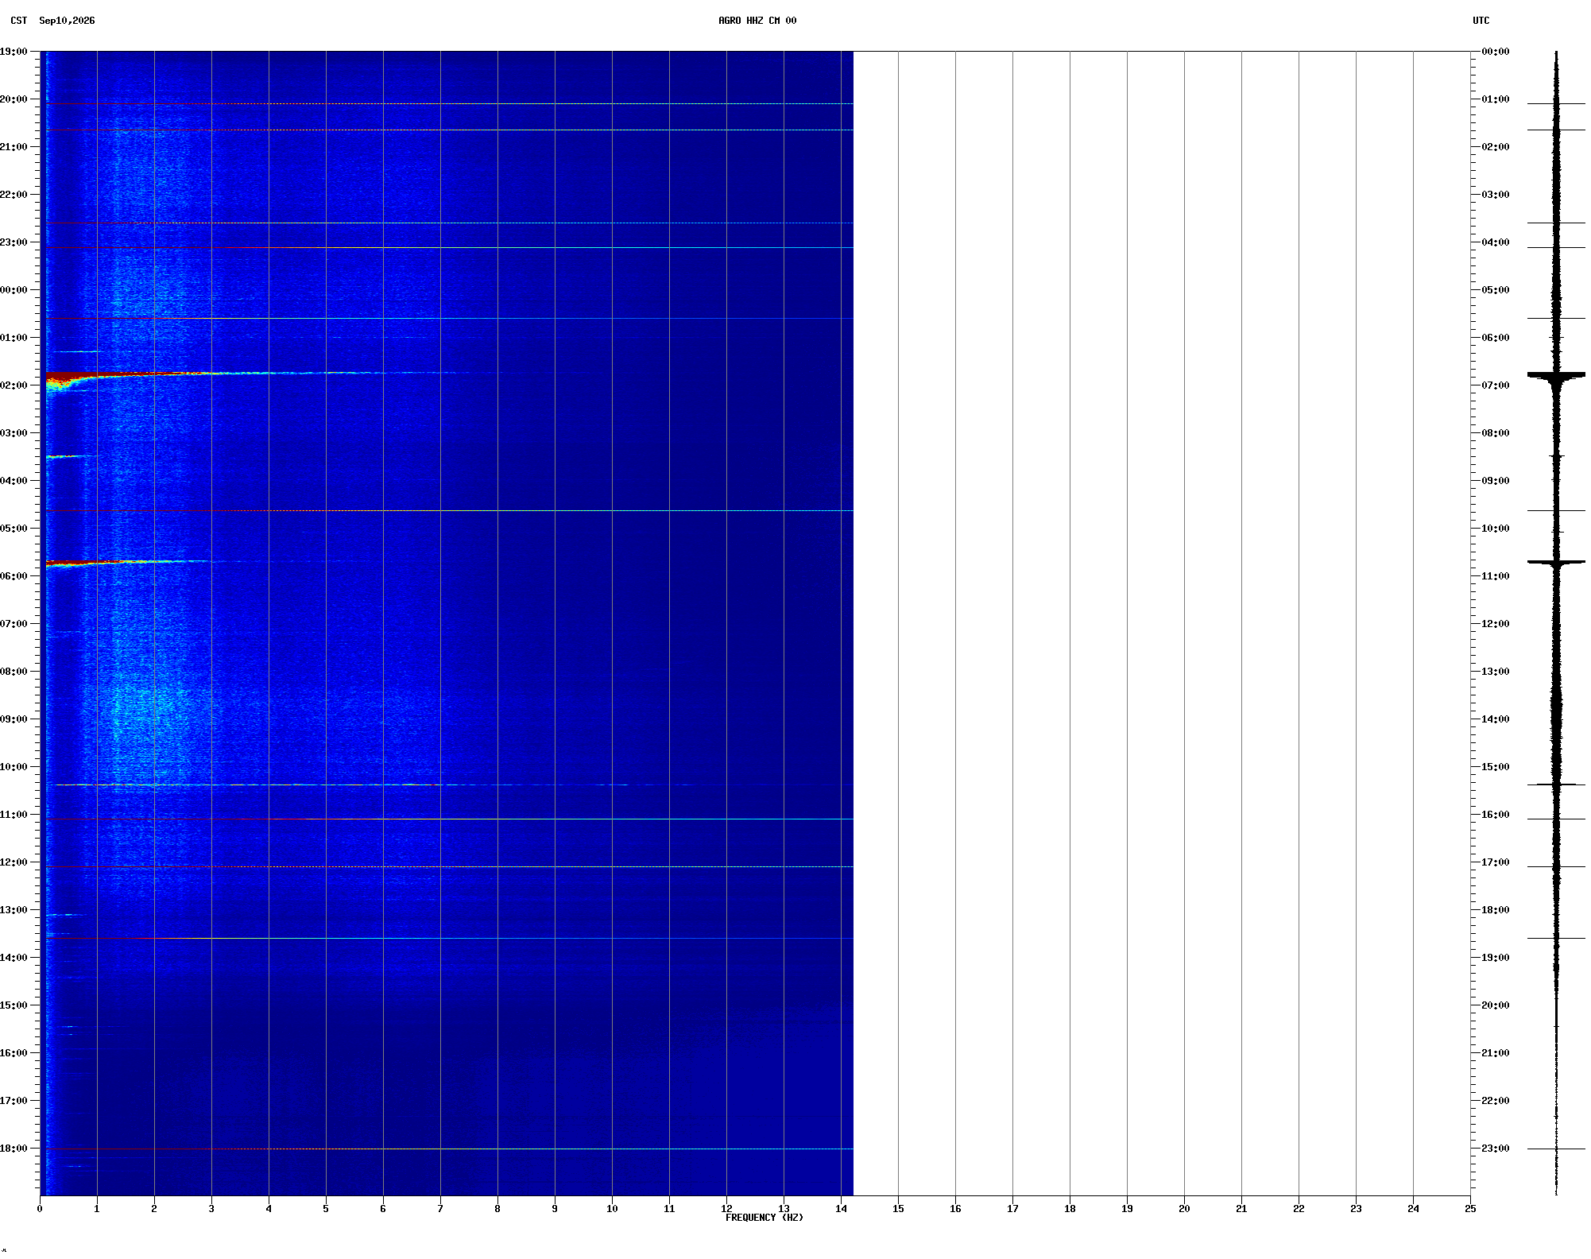Click the second waveform spike near 11:00 UTC
This screenshot has height=1259, width=1591.
click(x=1556, y=563)
